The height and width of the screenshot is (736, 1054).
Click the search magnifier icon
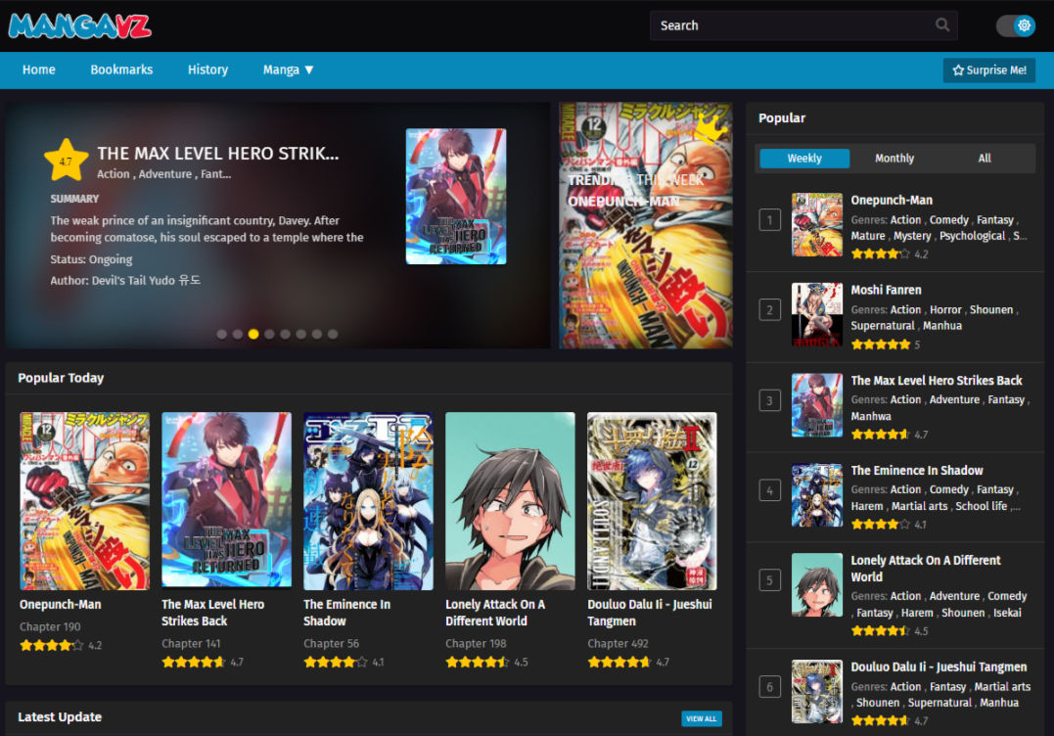point(941,25)
